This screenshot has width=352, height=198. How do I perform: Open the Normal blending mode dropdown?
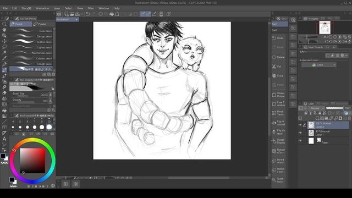(317, 108)
